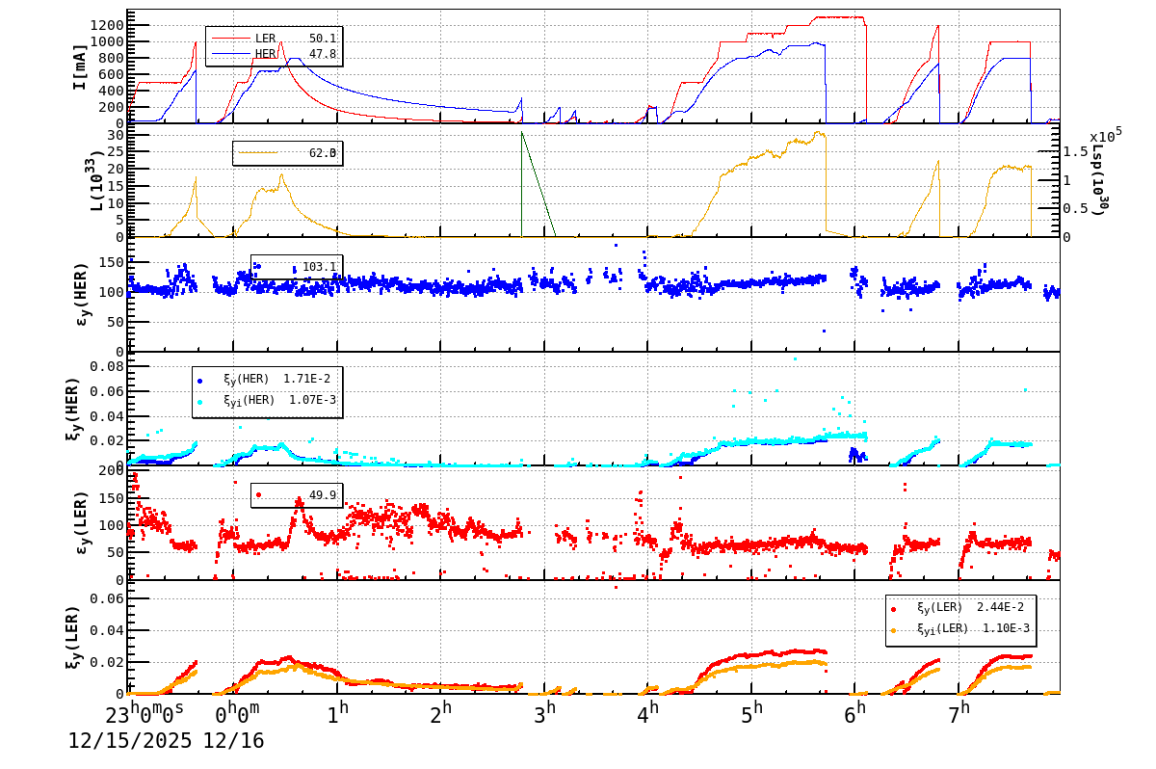
Task: Click the 800 tick on the current axis
Action: [x=110, y=58]
